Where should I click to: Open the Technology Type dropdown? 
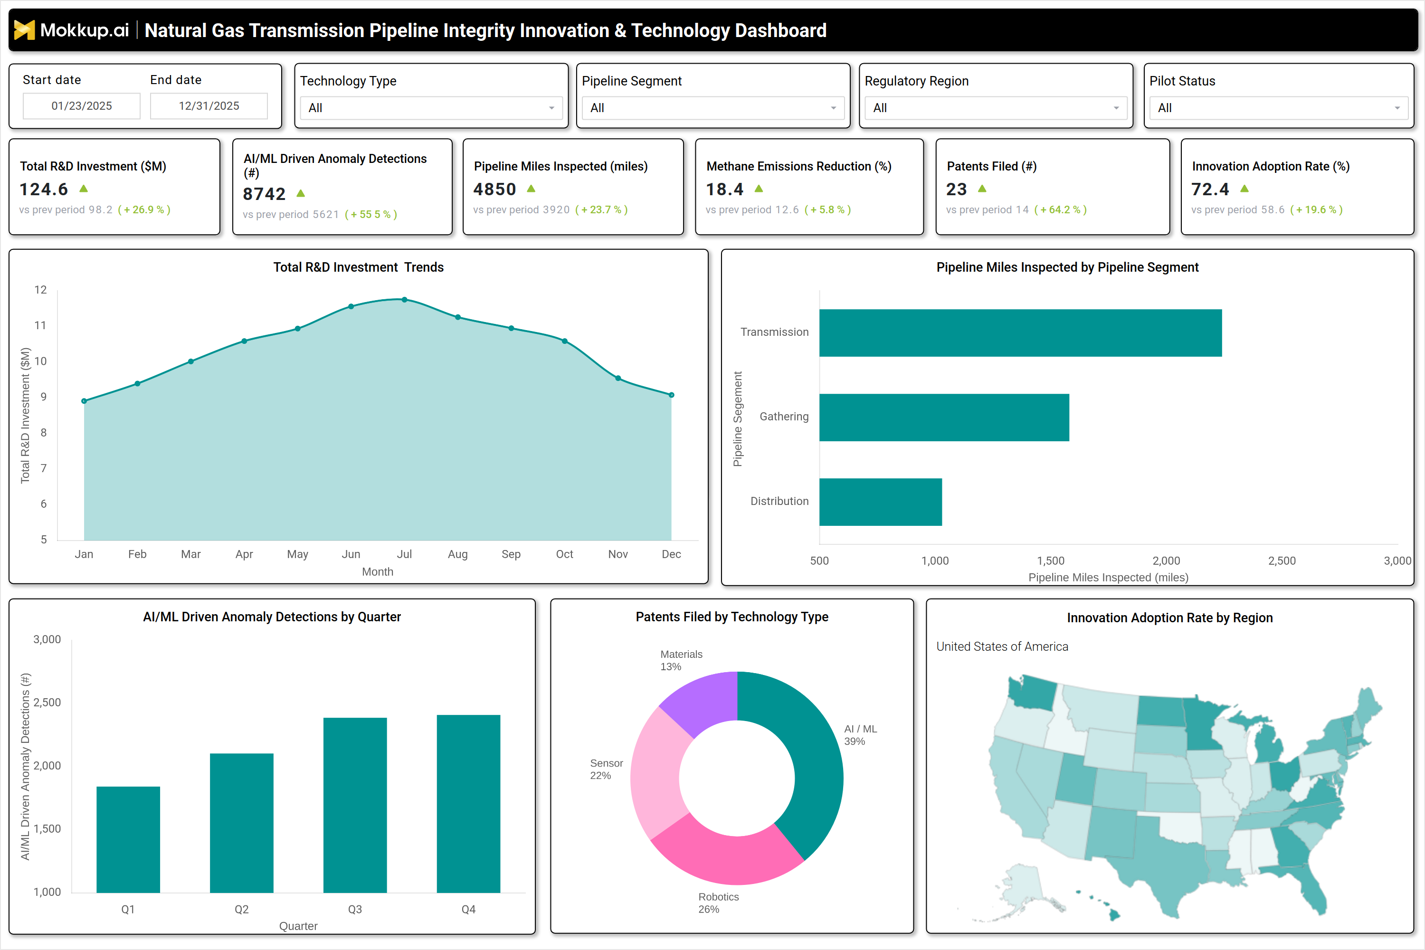(431, 108)
